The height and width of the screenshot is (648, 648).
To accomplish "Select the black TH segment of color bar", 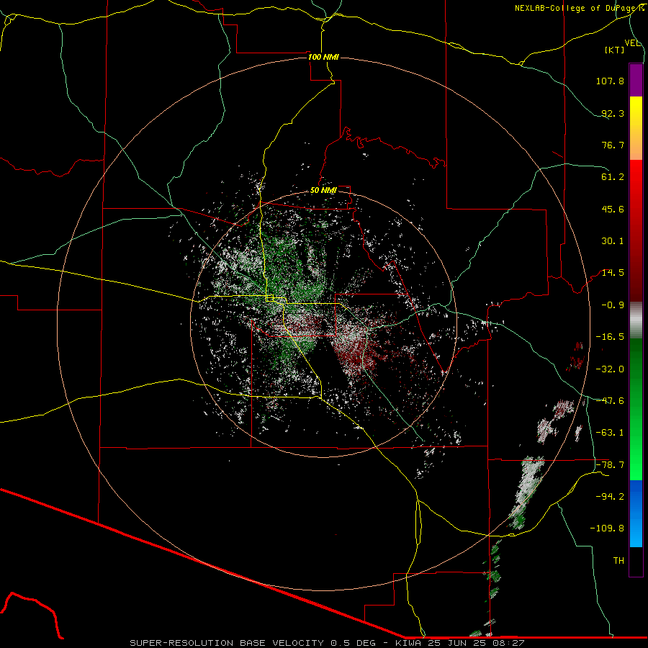I will [x=636, y=561].
